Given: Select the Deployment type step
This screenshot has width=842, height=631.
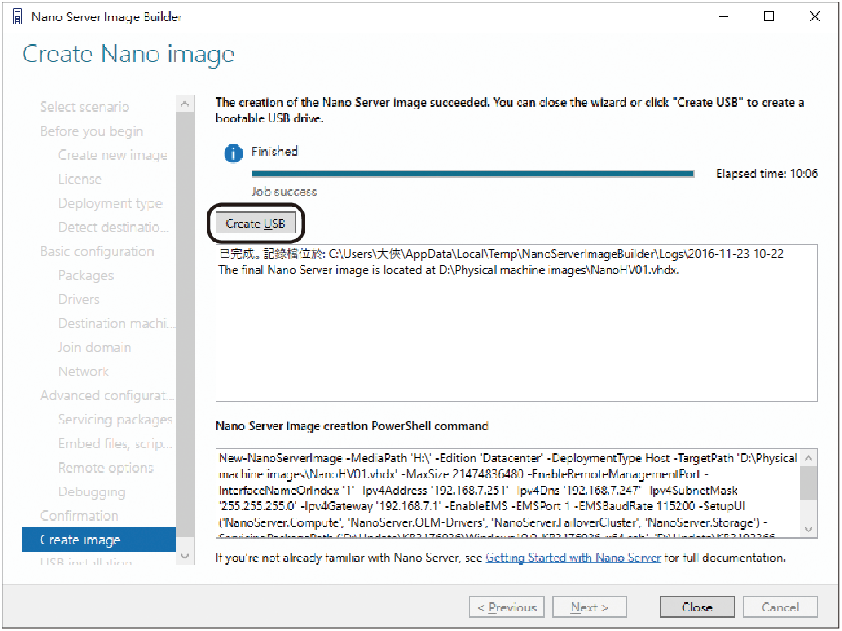Looking at the screenshot, I should coord(110,203).
